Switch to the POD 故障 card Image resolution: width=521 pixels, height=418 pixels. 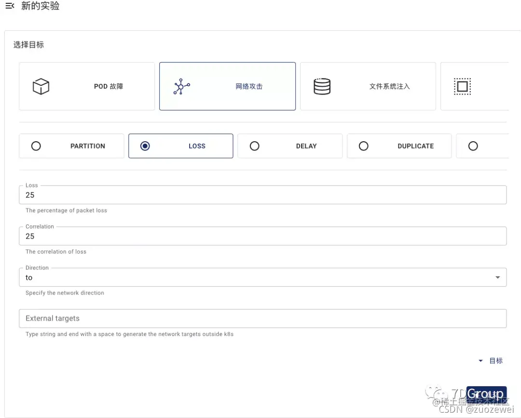click(87, 86)
